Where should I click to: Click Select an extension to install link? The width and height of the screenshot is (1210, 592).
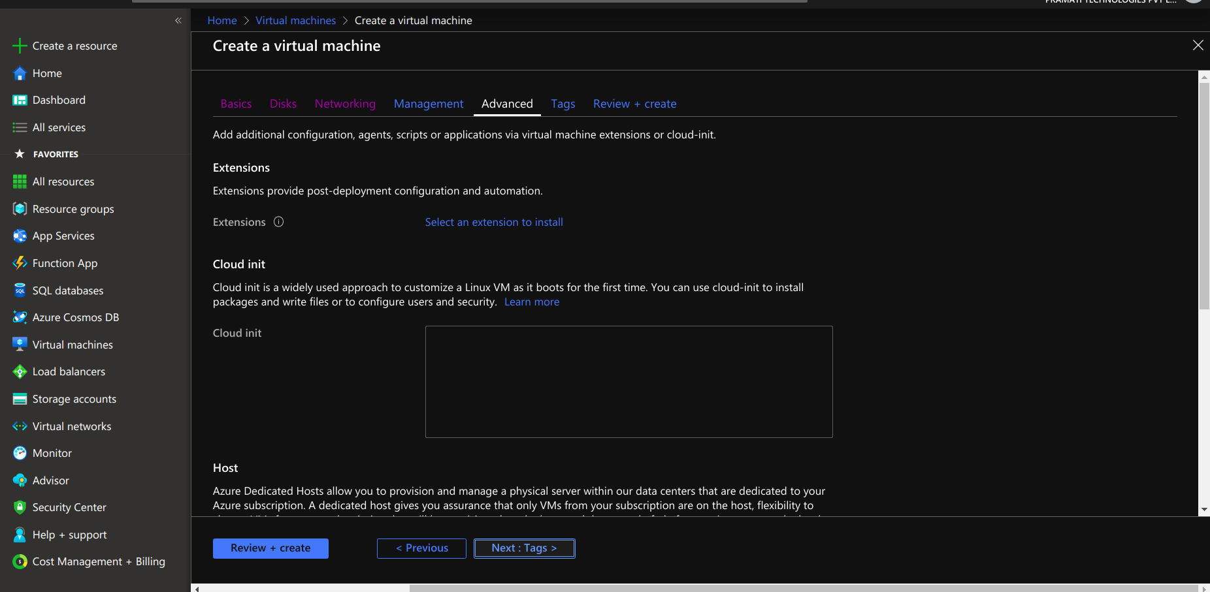coord(494,222)
